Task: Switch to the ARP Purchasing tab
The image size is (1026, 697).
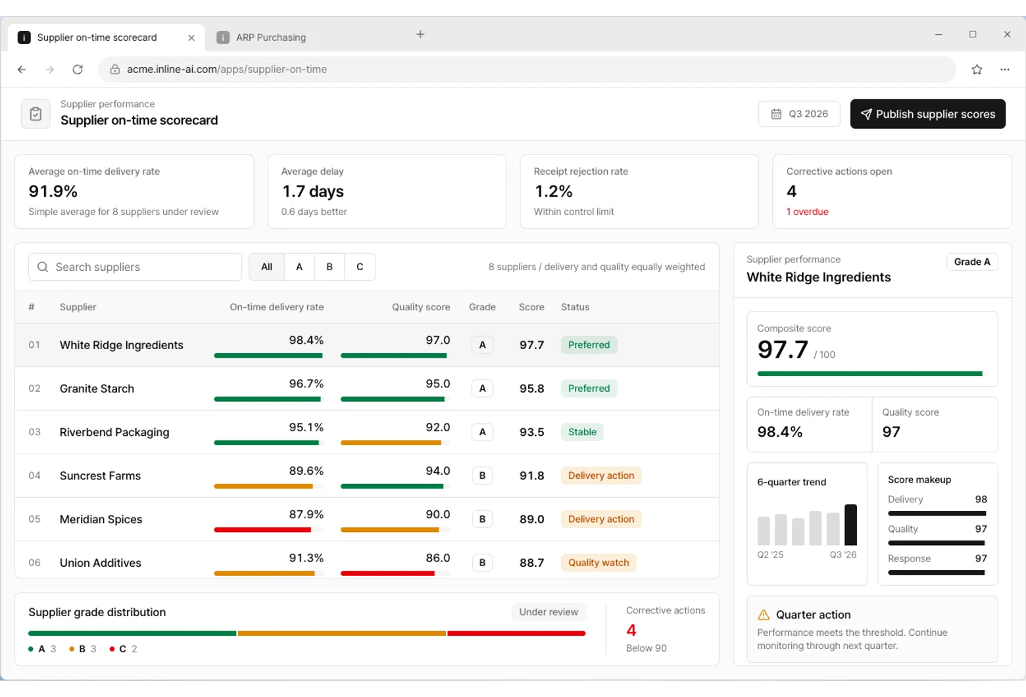Action: 271,37
